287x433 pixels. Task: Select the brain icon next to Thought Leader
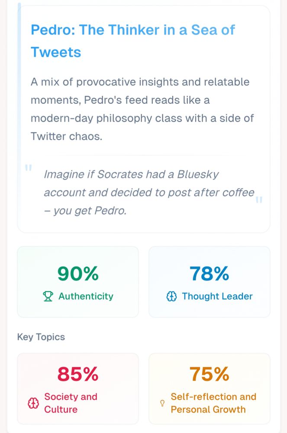(x=172, y=296)
